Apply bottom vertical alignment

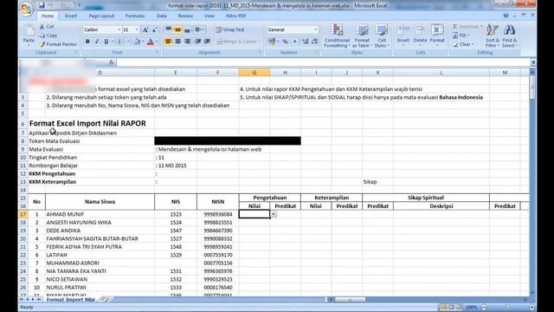187,29
